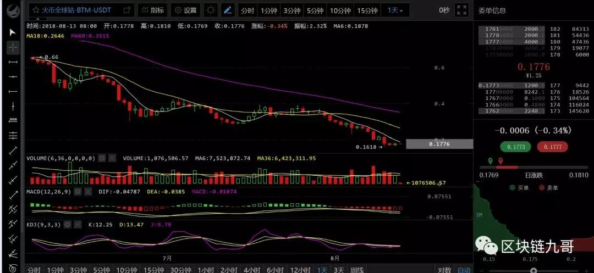The height and width of the screenshot is (273, 594).
Task: Select the 1777 sell order row
Action: click(x=533, y=42)
